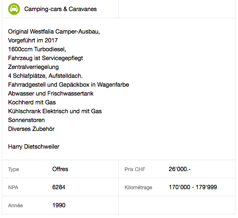238x218 pixels.
Task: Click the Kochherd mit Gas line
Action: pos(32,103)
